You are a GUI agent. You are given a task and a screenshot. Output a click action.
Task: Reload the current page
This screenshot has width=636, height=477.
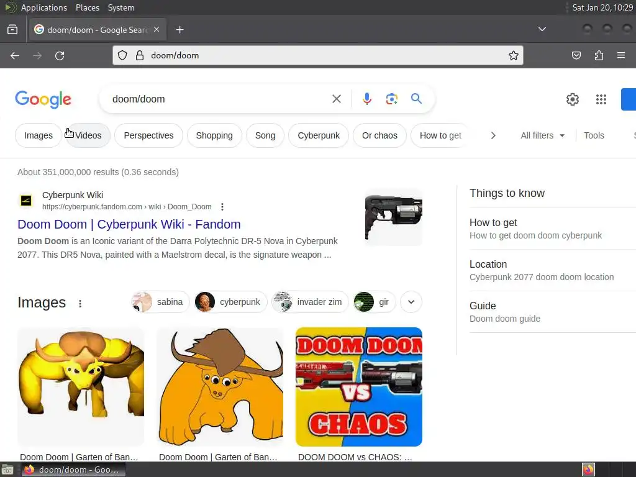point(60,55)
